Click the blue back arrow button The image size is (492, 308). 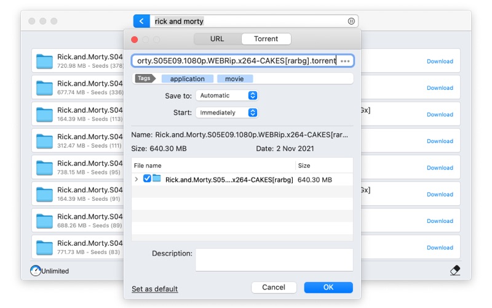(141, 21)
